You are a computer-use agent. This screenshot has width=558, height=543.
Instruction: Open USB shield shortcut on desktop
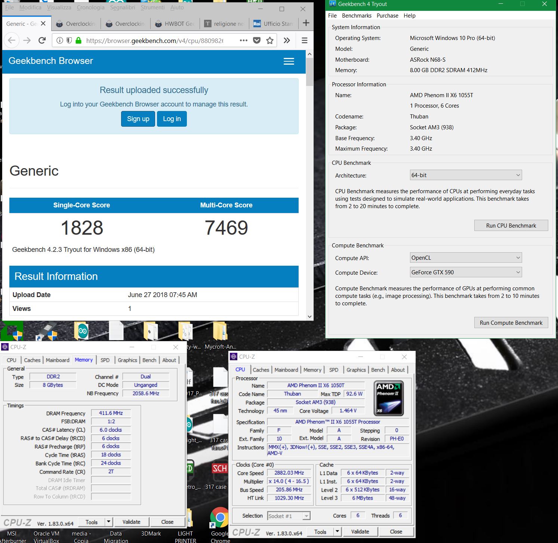[x=47, y=331]
